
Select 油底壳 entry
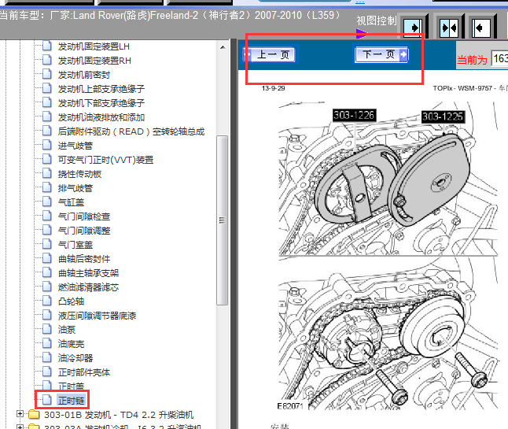(x=71, y=344)
